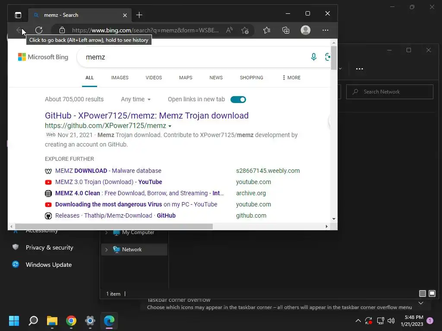The height and width of the screenshot is (331, 442).
Task: Add this page to favorites star
Action: click(245, 30)
